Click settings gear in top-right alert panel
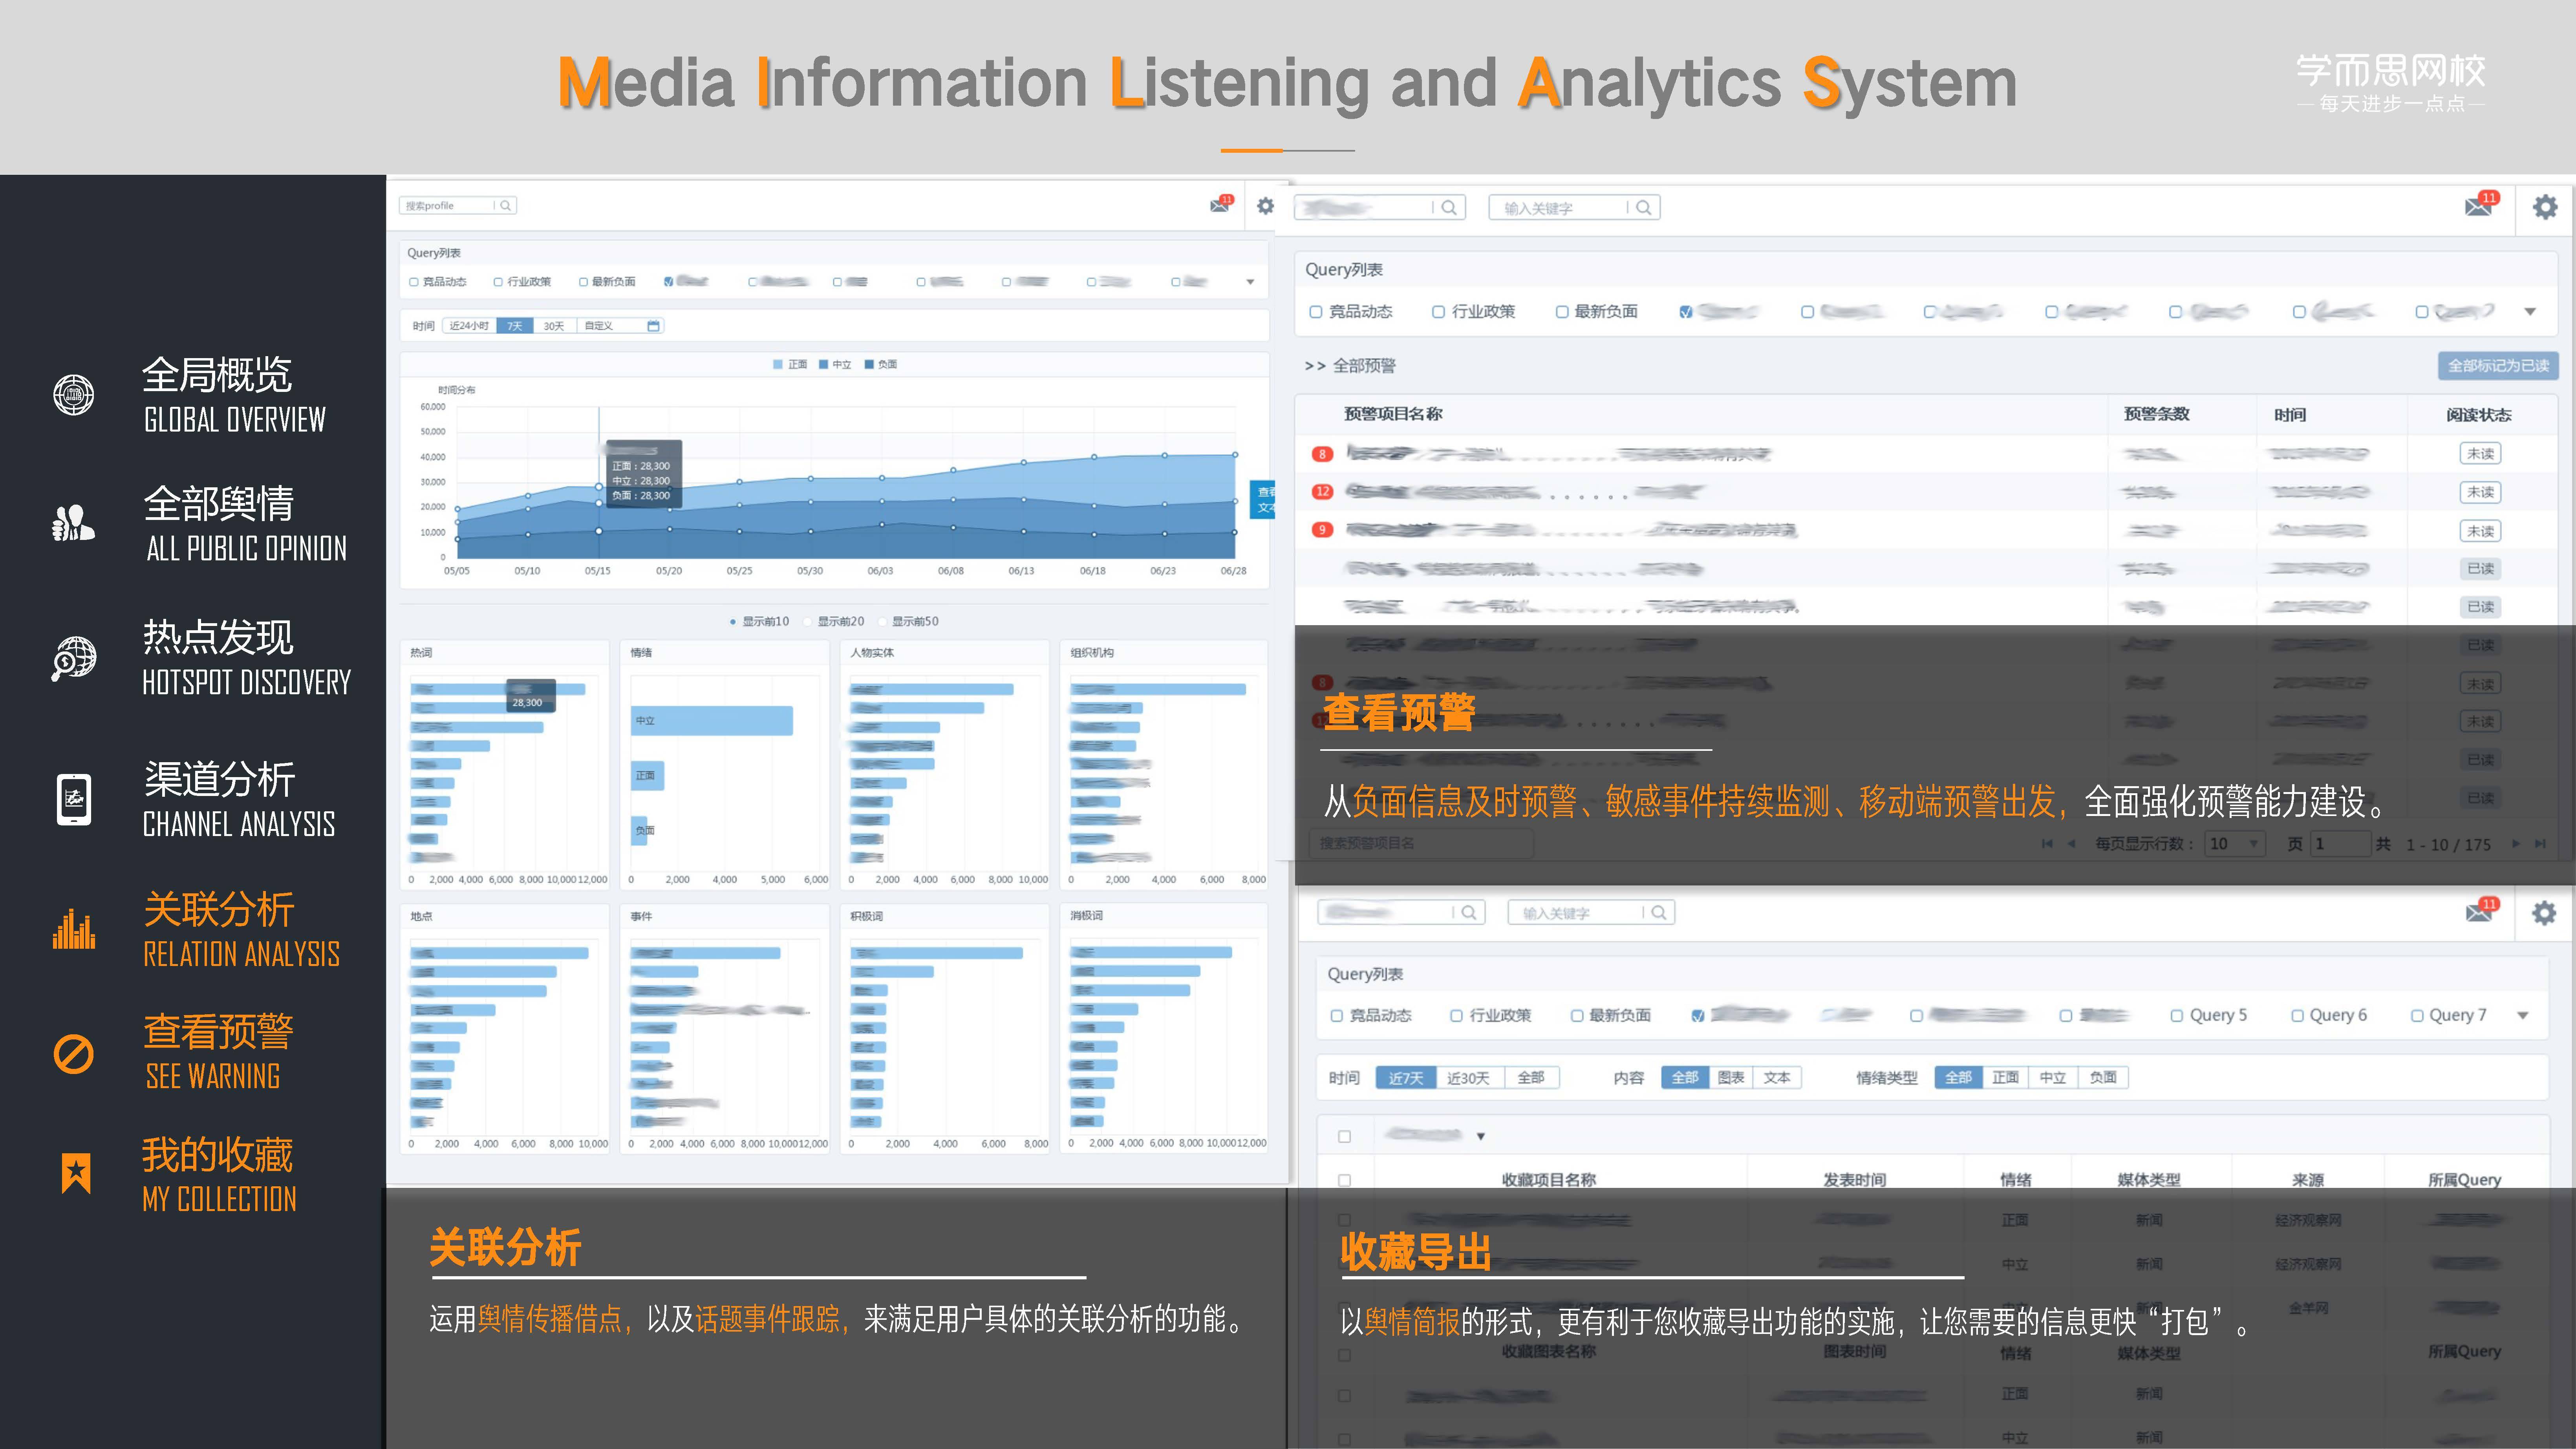Image resolution: width=2576 pixels, height=1449 pixels. click(2544, 207)
